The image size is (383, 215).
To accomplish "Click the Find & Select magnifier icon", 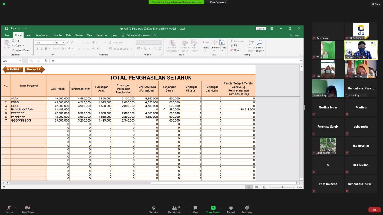I will pos(260,43).
